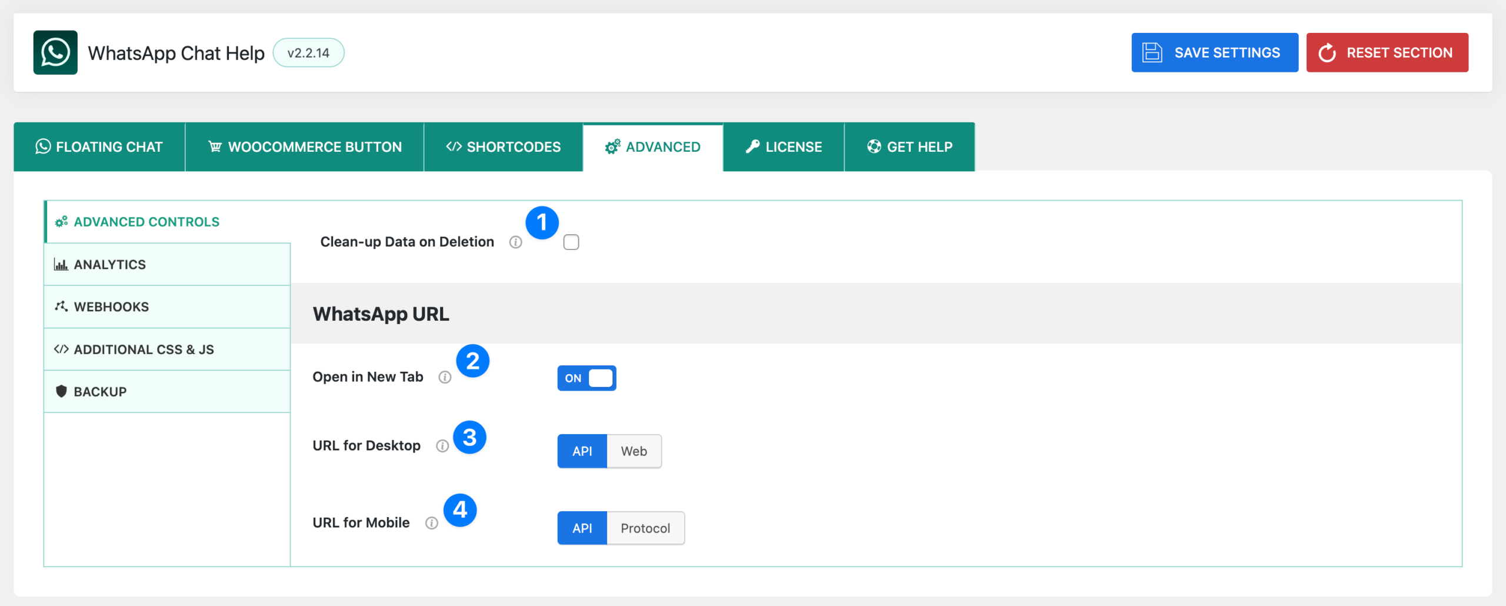Screen dimensions: 1506x606
Task: Click the Reset Section button
Action: point(1387,53)
